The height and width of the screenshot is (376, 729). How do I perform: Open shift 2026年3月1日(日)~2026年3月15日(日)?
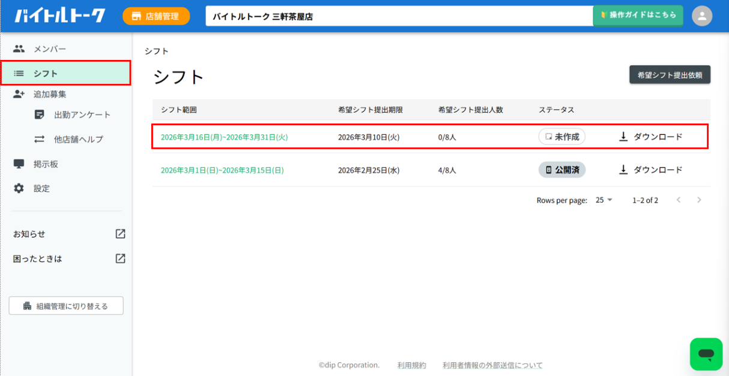point(222,170)
